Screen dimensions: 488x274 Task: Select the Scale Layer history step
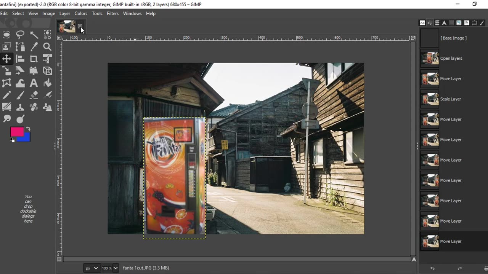pyautogui.click(x=454, y=99)
